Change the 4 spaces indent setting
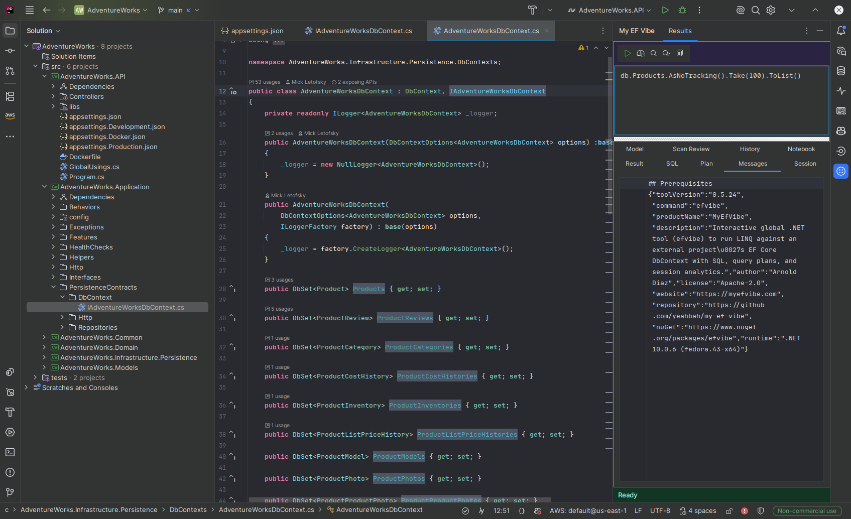The image size is (851, 519). (x=698, y=511)
